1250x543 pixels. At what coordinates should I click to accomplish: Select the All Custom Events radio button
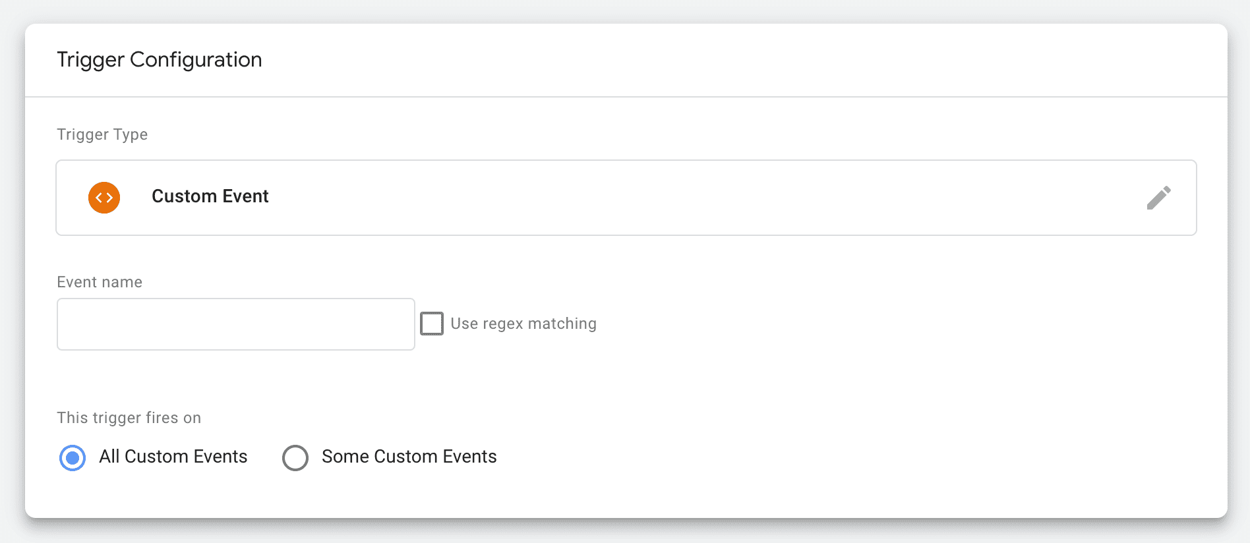point(73,457)
